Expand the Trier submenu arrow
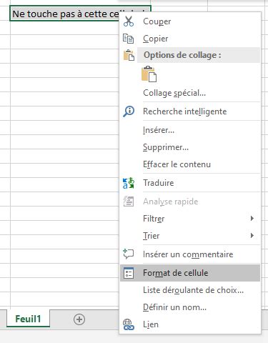This screenshot has width=268, height=343. point(252,236)
